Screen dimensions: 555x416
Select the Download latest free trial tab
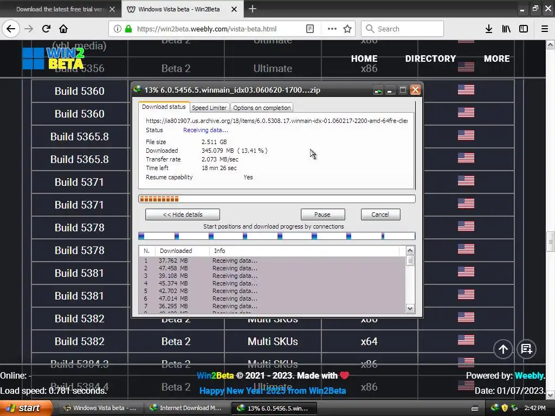pos(61,9)
